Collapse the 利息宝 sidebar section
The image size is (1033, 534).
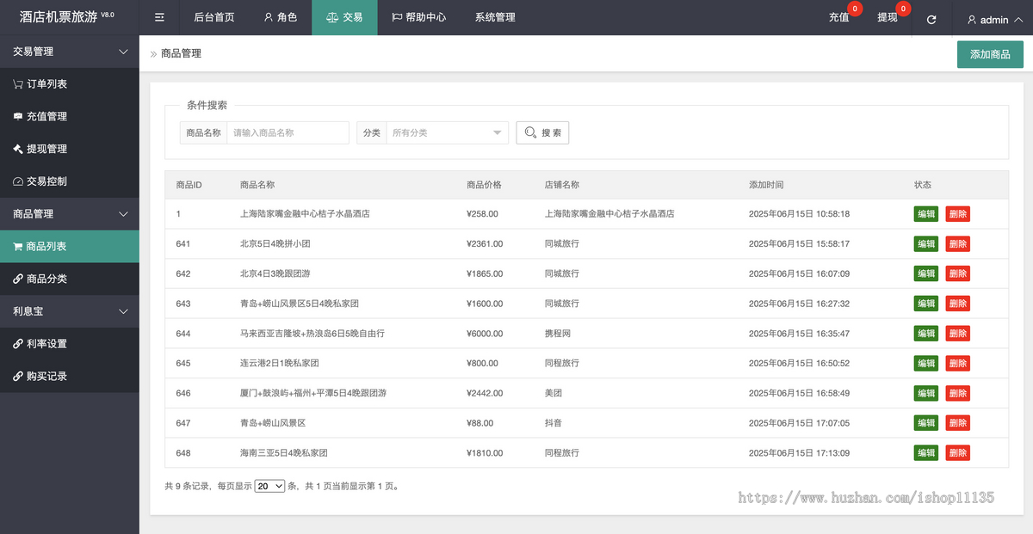70,311
